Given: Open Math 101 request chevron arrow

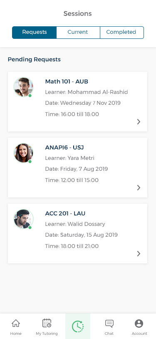Looking at the screenshot, I should tap(139, 122).
